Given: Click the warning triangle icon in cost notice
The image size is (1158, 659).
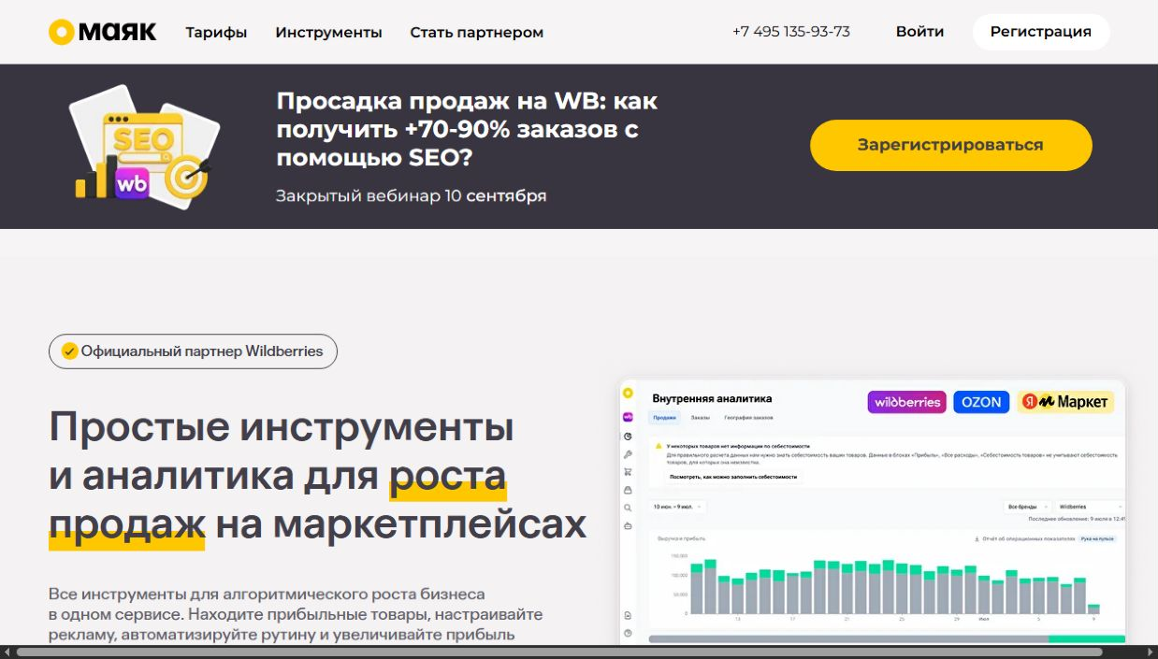Looking at the screenshot, I should [x=659, y=446].
